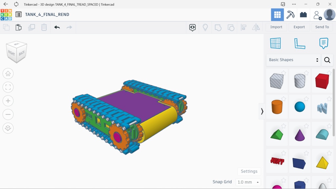Click the browser back arrow

[x=6, y=4]
